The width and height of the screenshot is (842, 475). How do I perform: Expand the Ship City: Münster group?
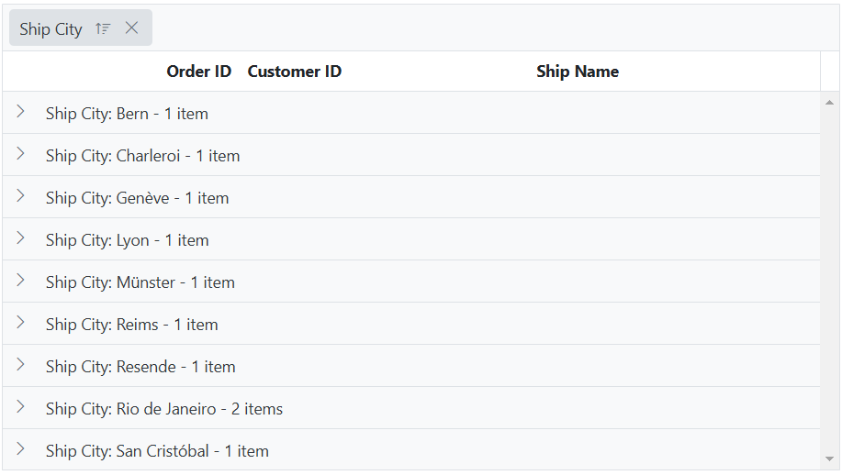tap(20, 281)
